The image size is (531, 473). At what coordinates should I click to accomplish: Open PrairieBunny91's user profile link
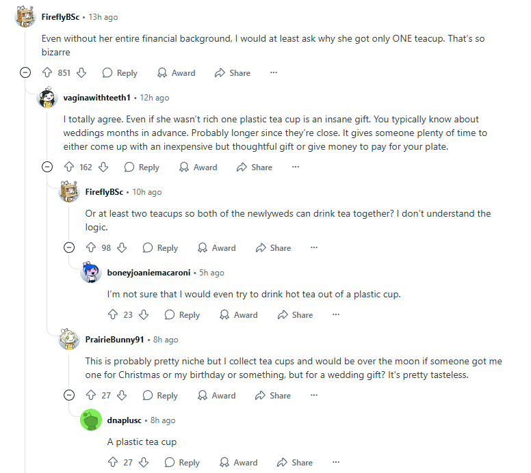pyautogui.click(x=115, y=340)
